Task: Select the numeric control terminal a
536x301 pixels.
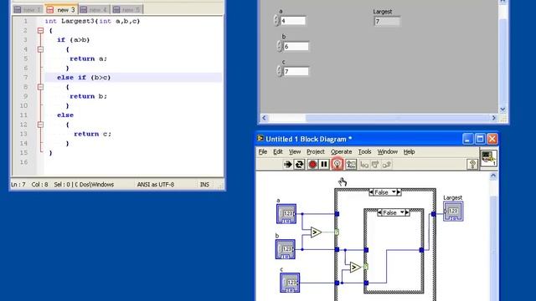Action: [x=286, y=214]
